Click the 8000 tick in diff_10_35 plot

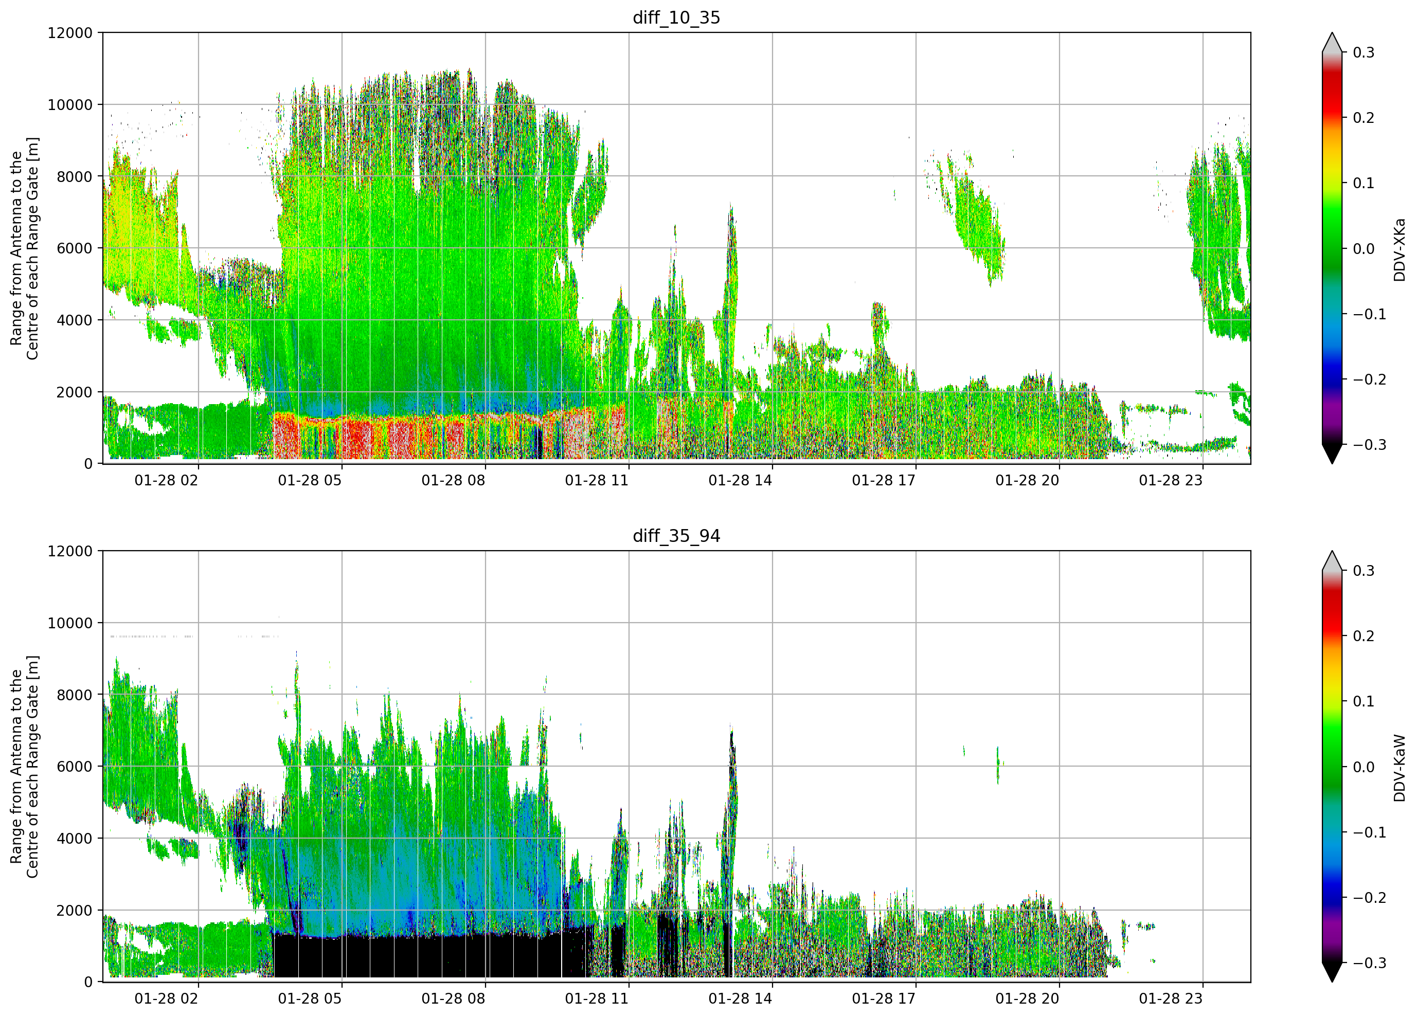pyautogui.click(x=75, y=176)
